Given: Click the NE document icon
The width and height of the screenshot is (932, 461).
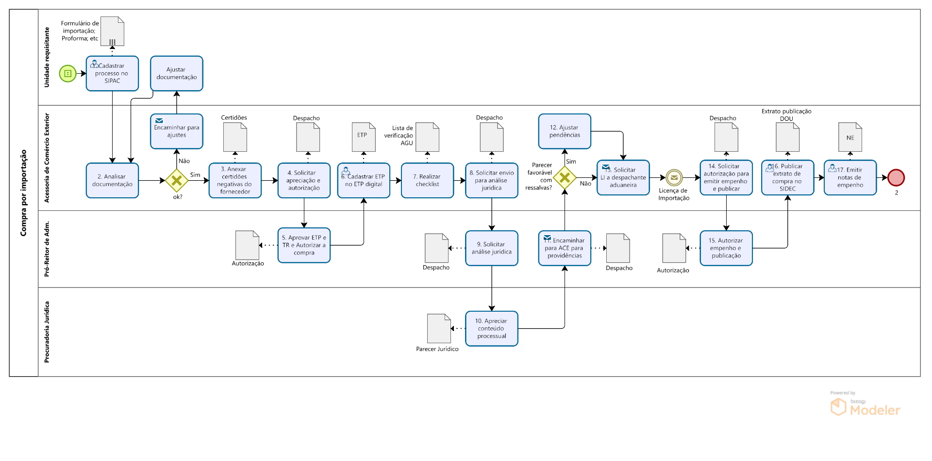Looking at the screenshot, I should pos(850,137).
